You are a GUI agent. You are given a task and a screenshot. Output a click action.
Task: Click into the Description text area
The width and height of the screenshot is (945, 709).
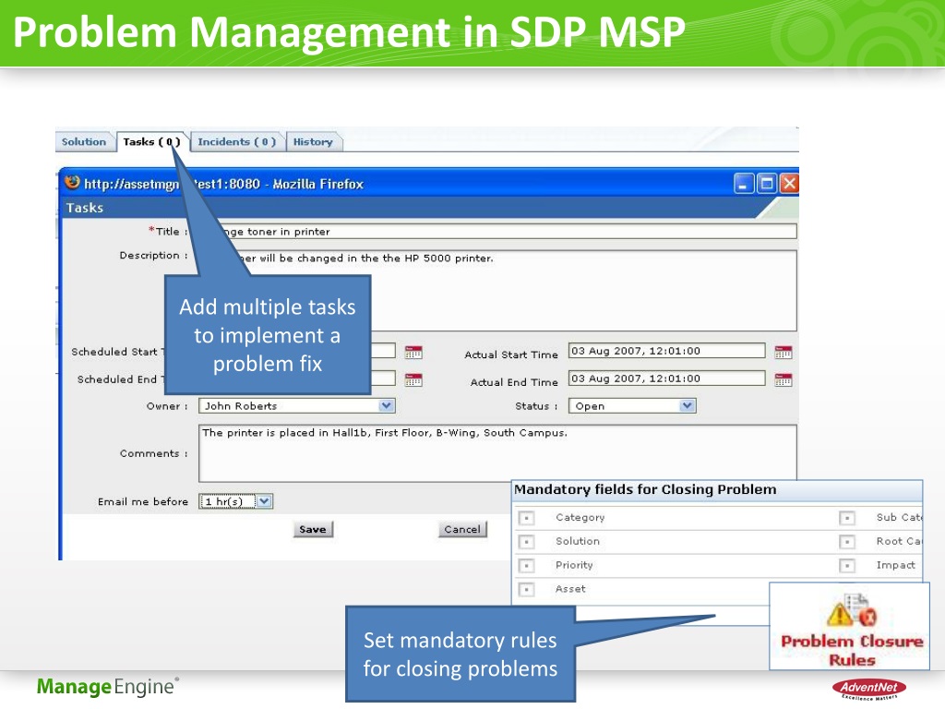497,291
